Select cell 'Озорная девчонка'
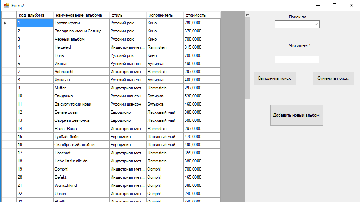This screenshot has width=360, height=202. tap(81, 120)
